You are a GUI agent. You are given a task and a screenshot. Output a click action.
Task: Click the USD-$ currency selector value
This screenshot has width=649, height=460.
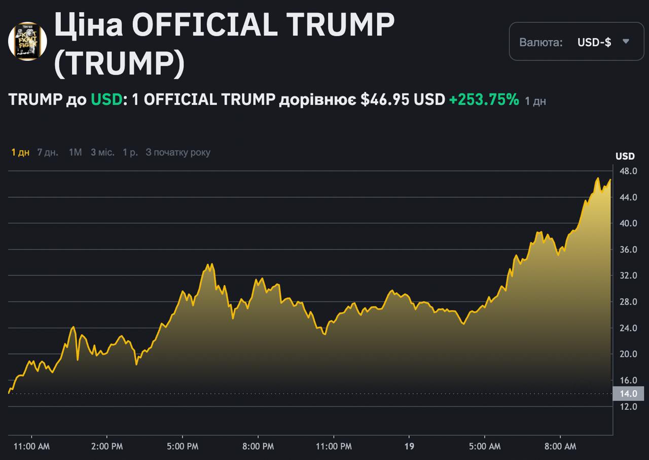coord(594,42)
